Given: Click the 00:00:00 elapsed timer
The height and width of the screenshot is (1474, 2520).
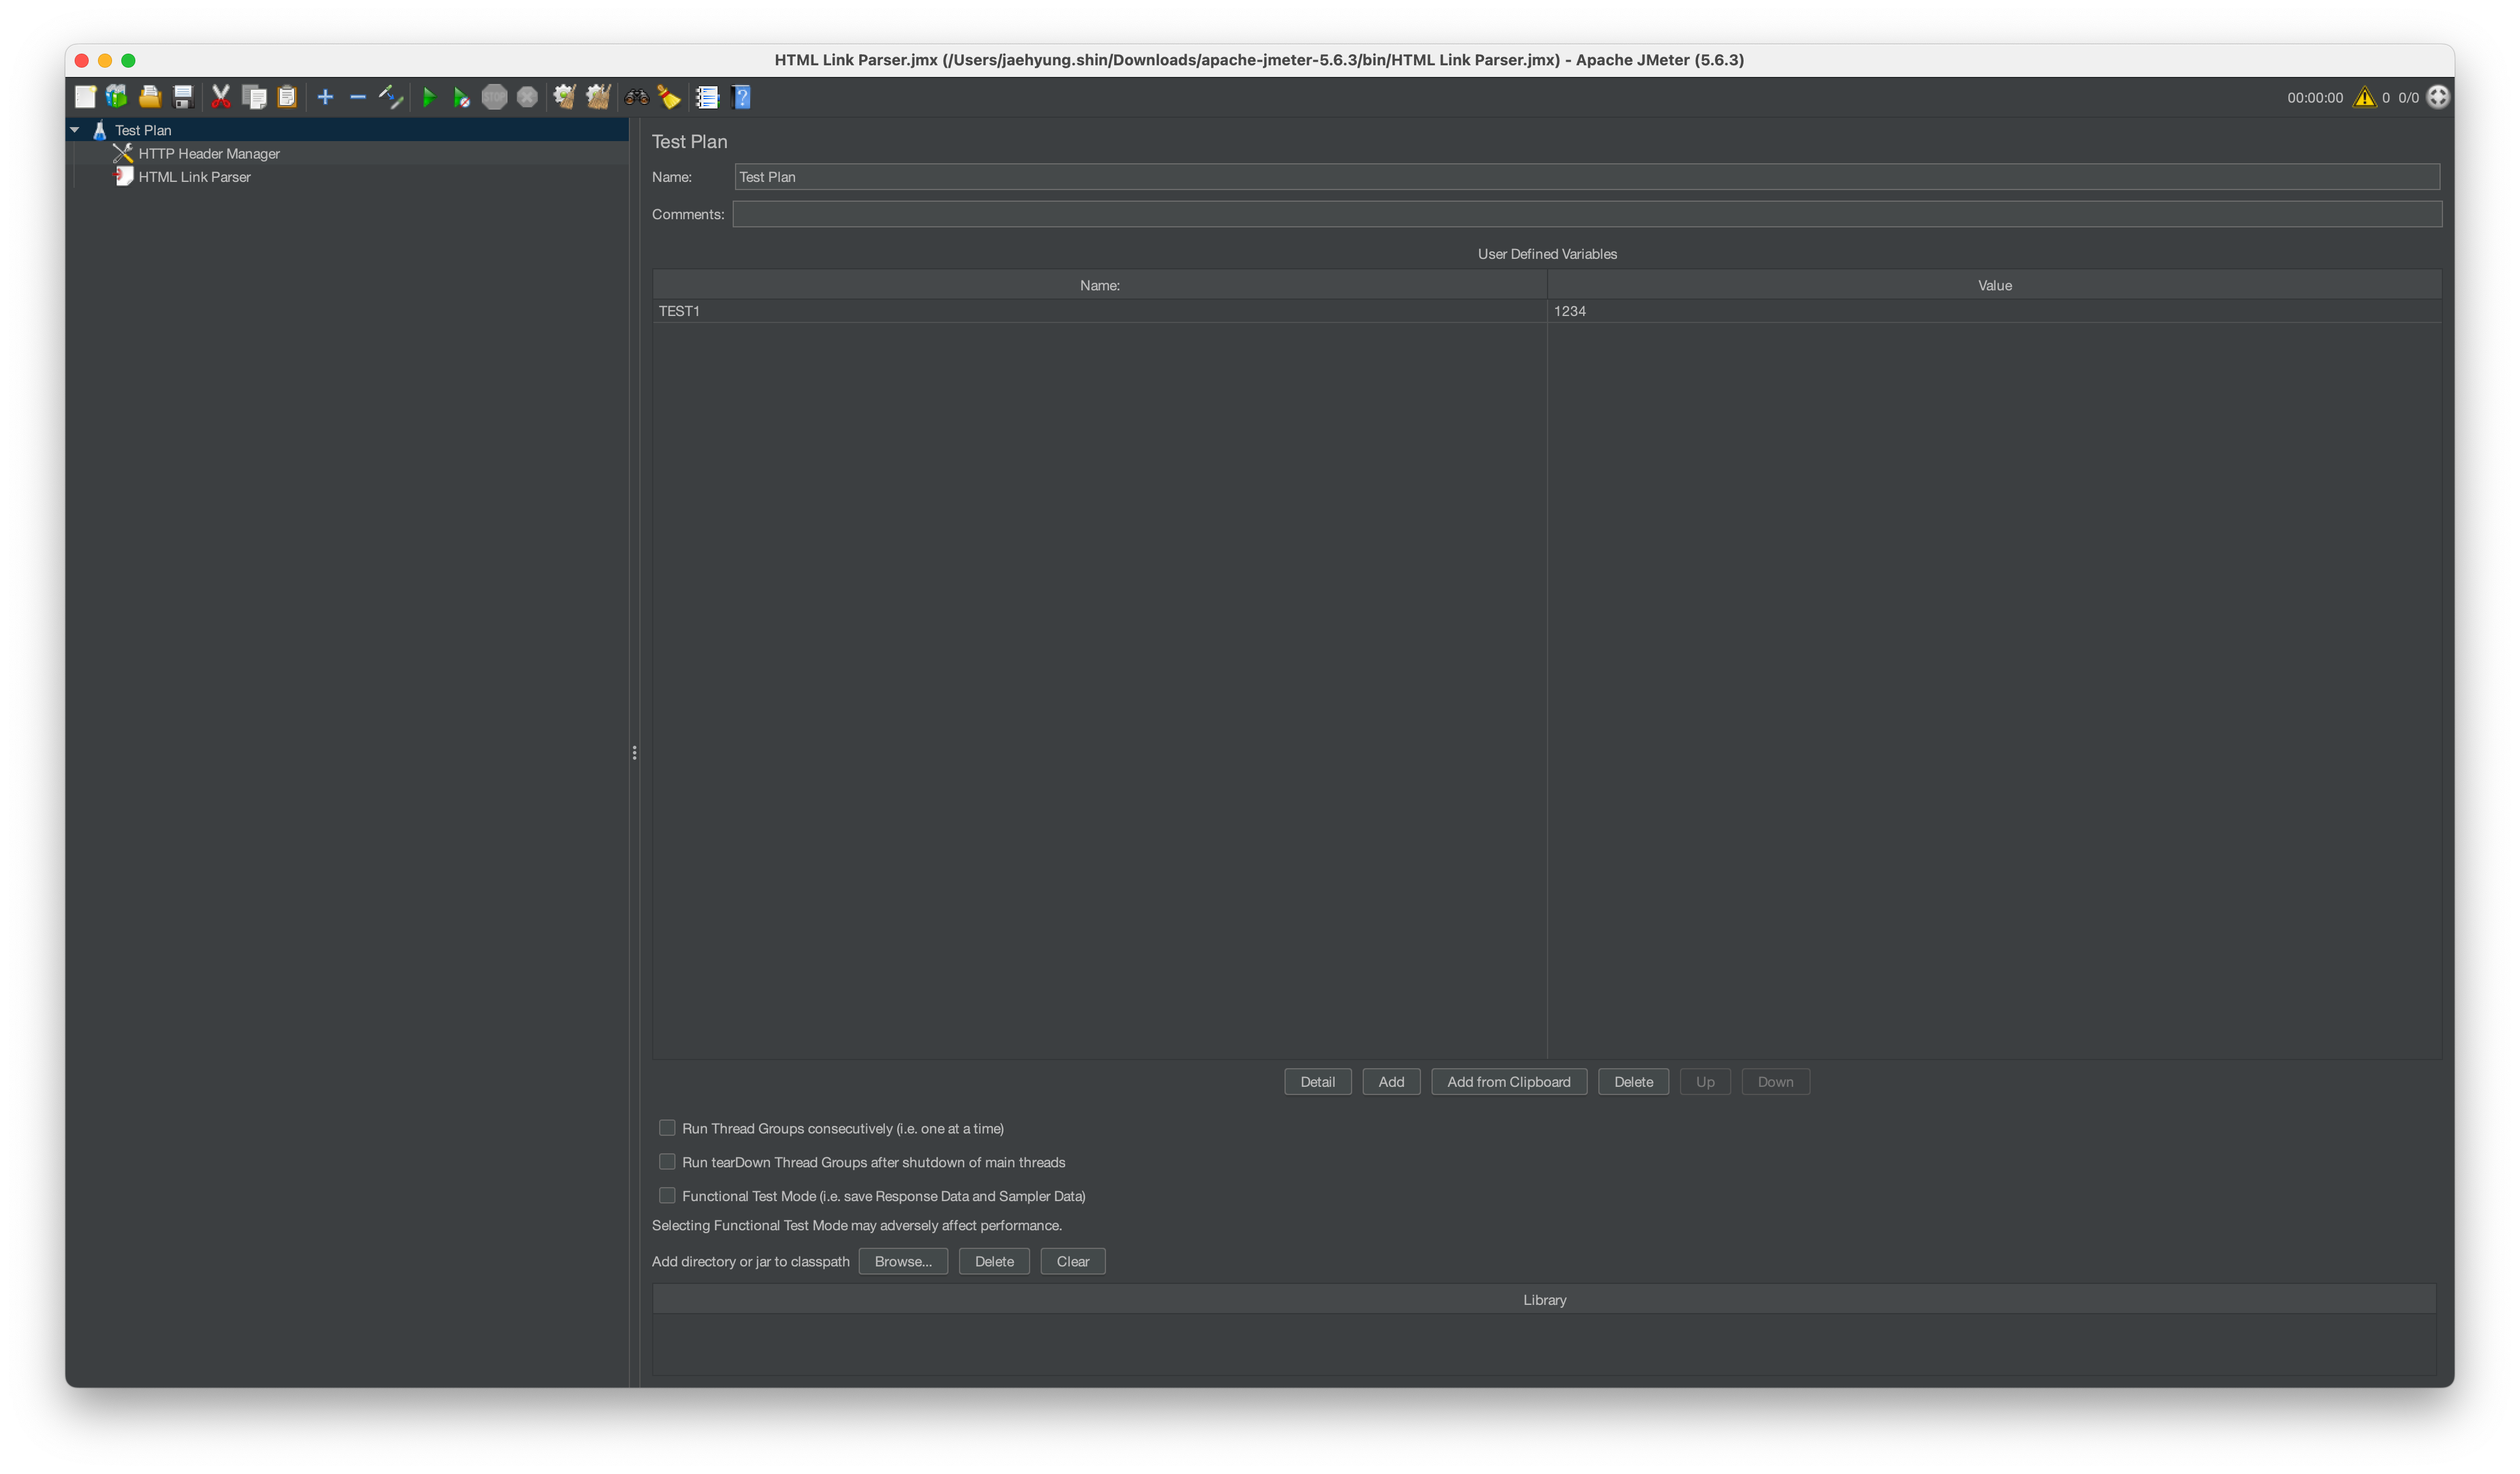Looking at the screenshot, I should 2314,98.
